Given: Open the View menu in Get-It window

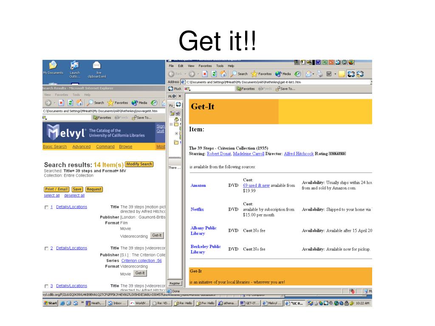Looking at the screenshot, I should [x=191, y=66].
